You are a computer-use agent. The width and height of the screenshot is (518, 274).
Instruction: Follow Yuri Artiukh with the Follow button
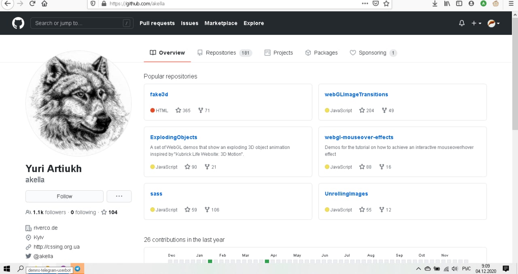[64, 196]
